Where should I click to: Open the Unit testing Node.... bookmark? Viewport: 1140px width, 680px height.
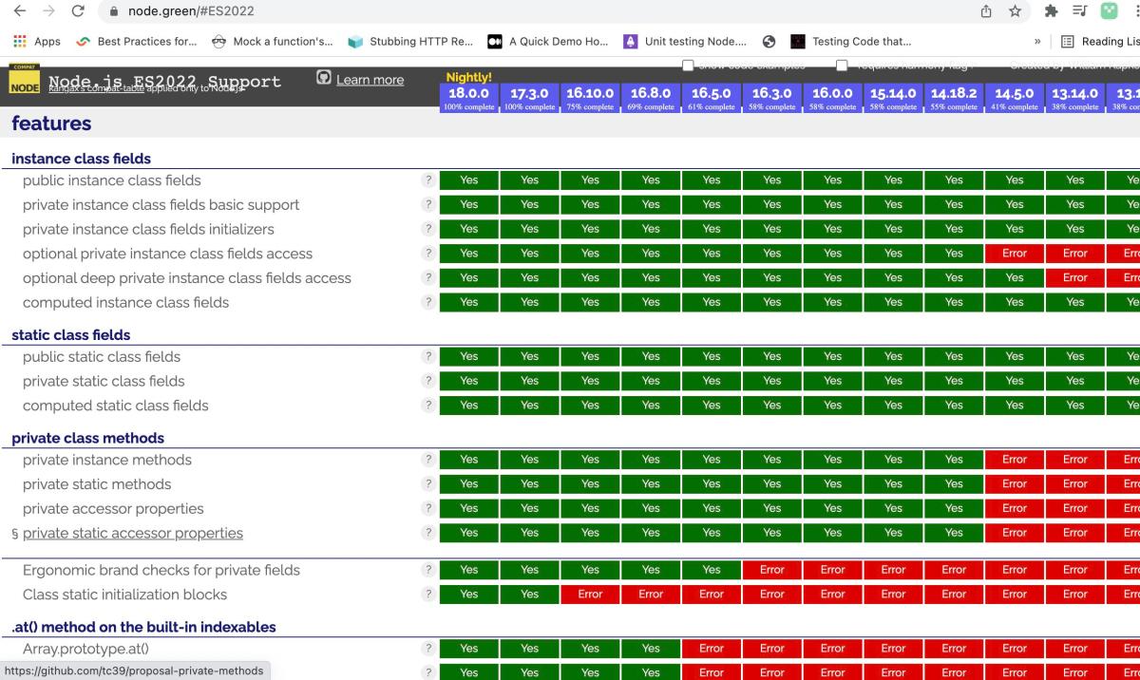point(685,41)
